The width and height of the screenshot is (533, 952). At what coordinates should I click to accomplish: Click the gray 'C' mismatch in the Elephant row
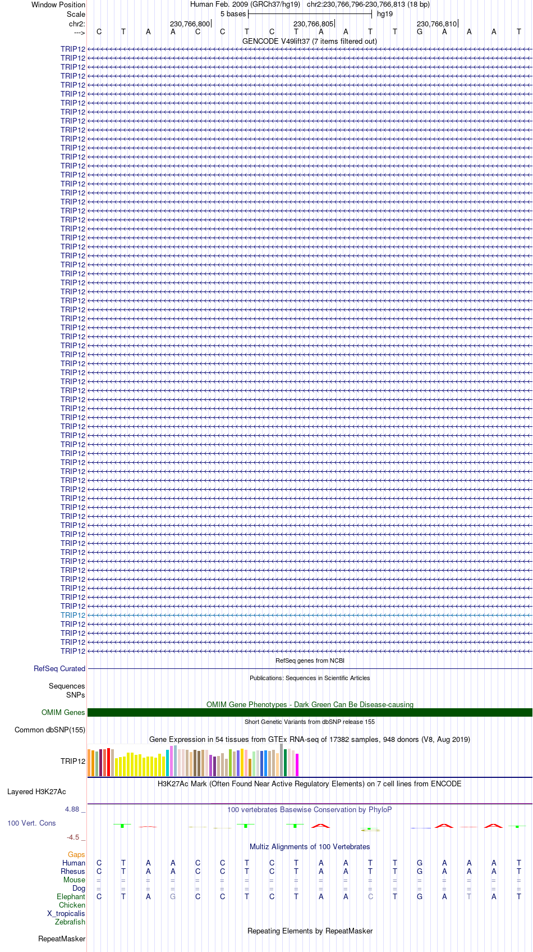coord(370,897)
